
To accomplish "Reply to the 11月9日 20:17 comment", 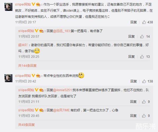I will [134, 22].
